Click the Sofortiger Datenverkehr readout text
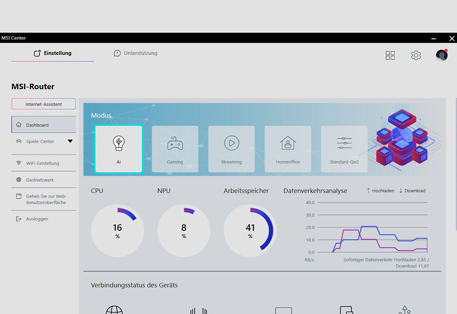This screenshot has height=314, width=457. pos(386,263)
